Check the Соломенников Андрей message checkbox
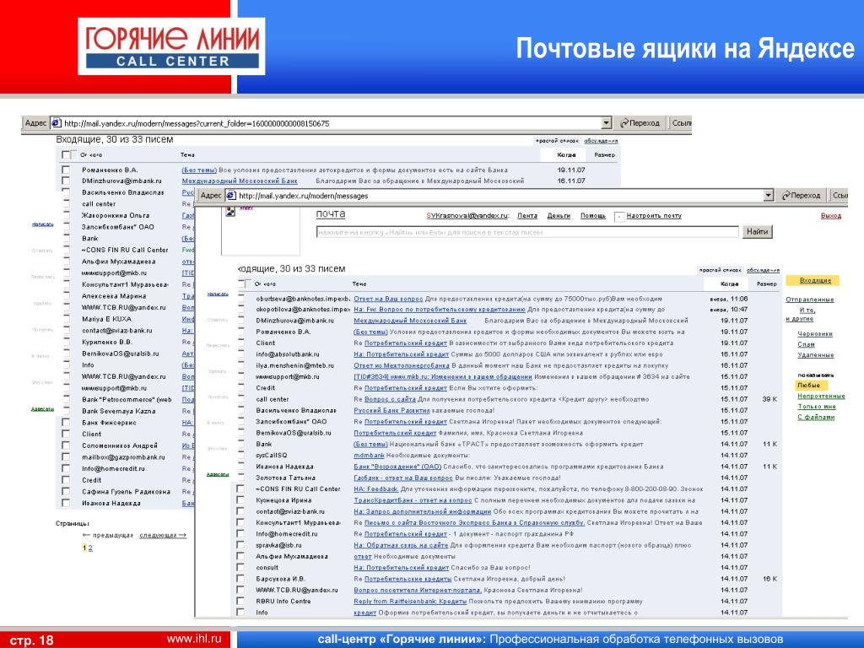The image size is (864, 648). (x=66, y=445)
